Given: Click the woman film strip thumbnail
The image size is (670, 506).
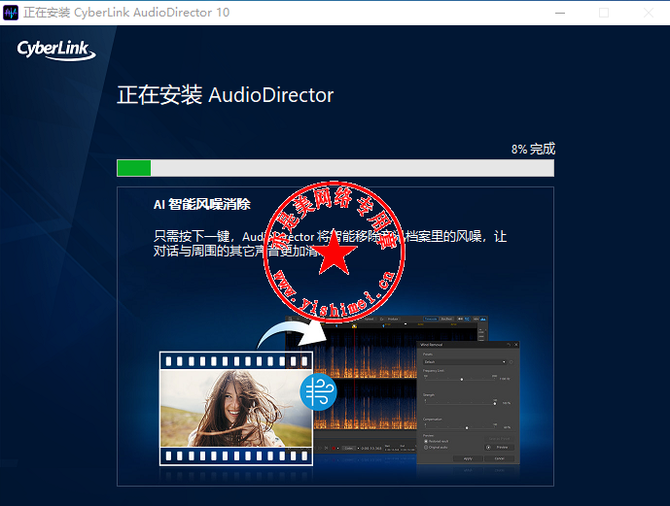Looking at the screenshot, I should (236, 408).
